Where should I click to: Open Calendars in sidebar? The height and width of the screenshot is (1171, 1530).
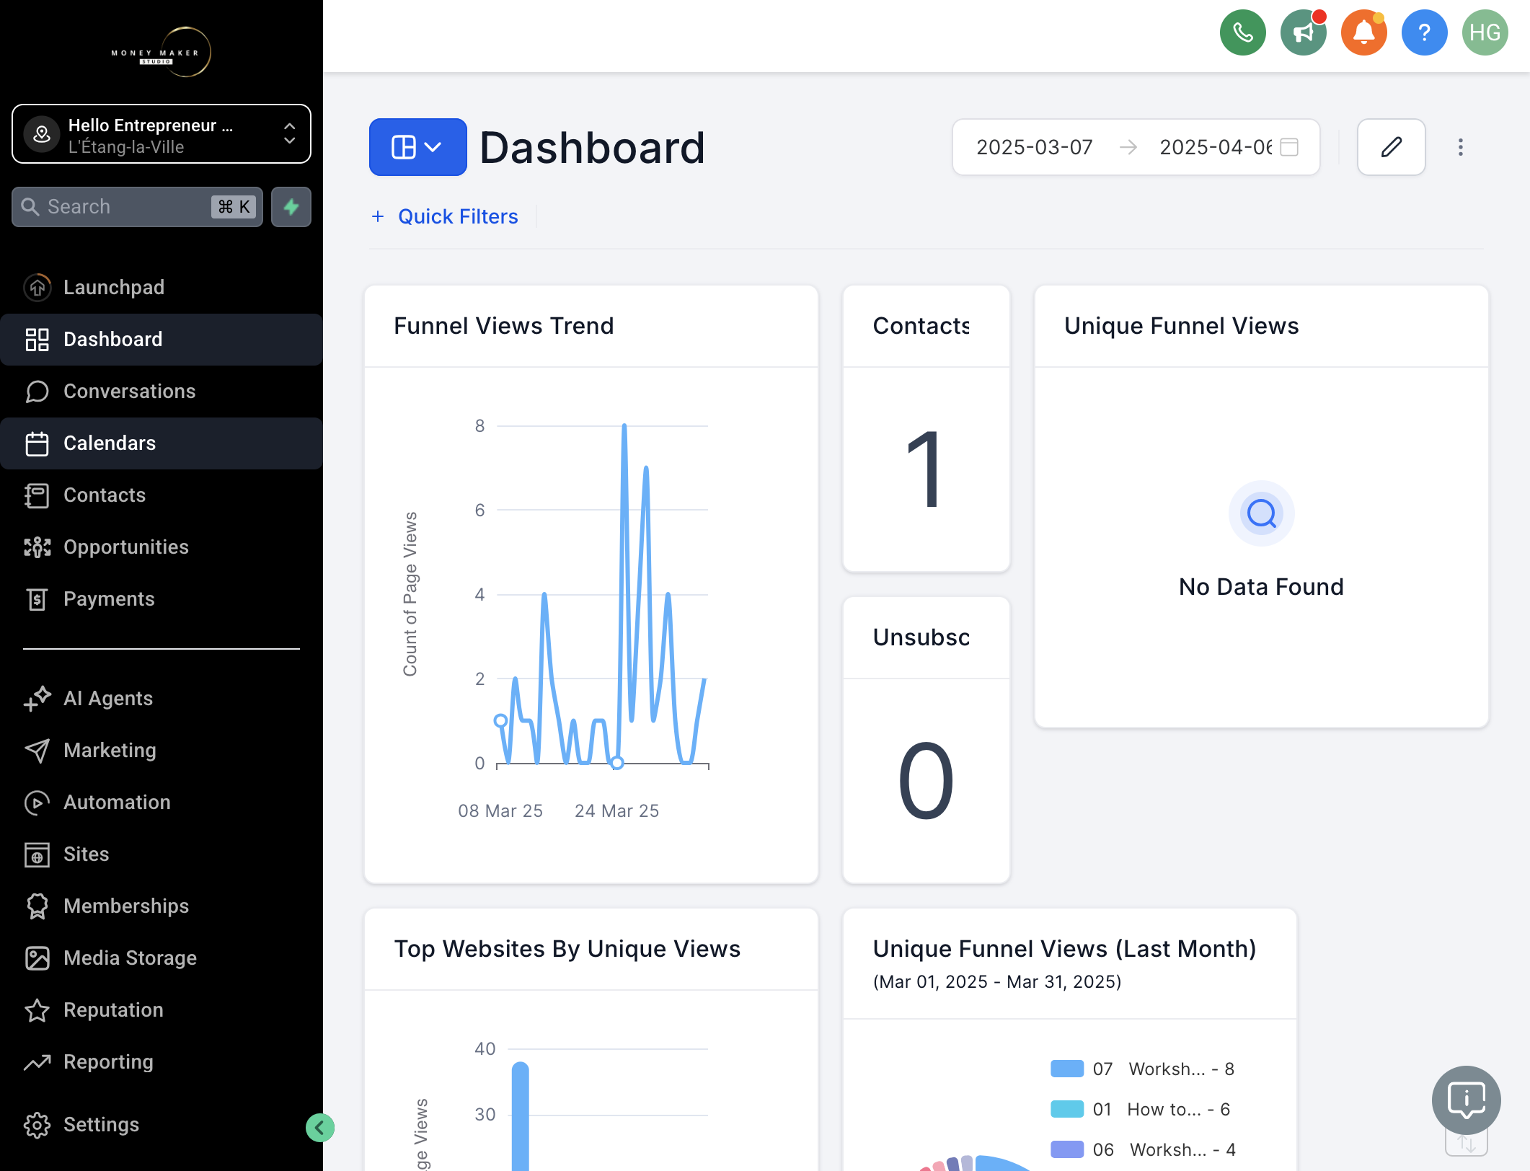(161, 443)
